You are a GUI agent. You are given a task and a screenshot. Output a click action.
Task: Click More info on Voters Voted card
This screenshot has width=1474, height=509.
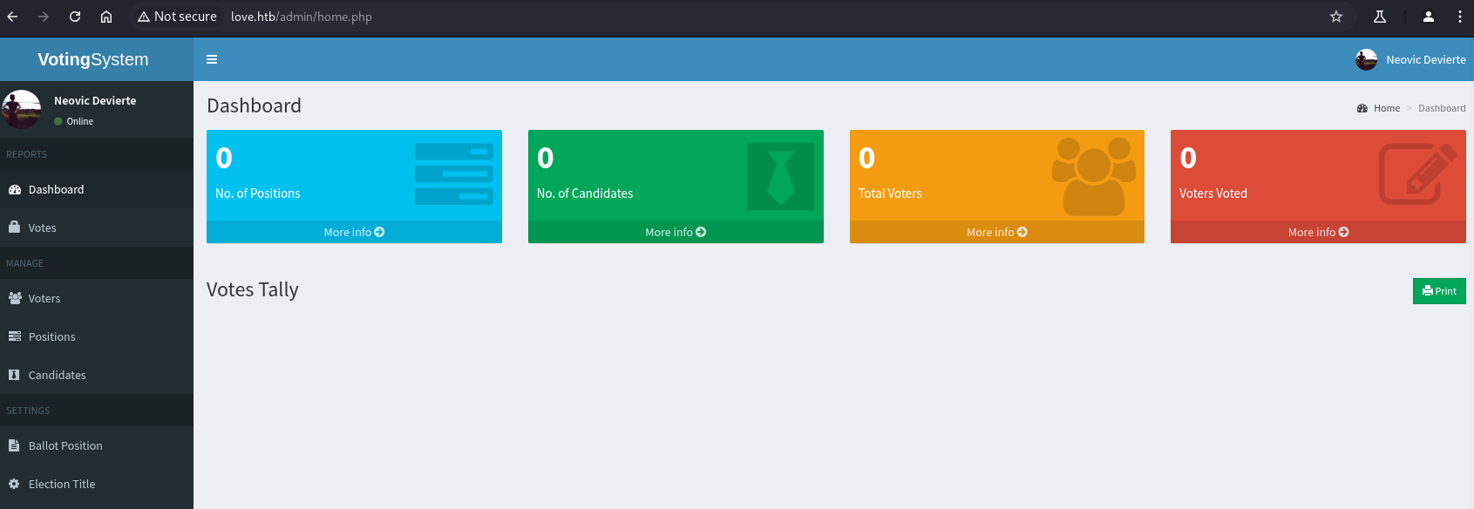click(1318, 232)
